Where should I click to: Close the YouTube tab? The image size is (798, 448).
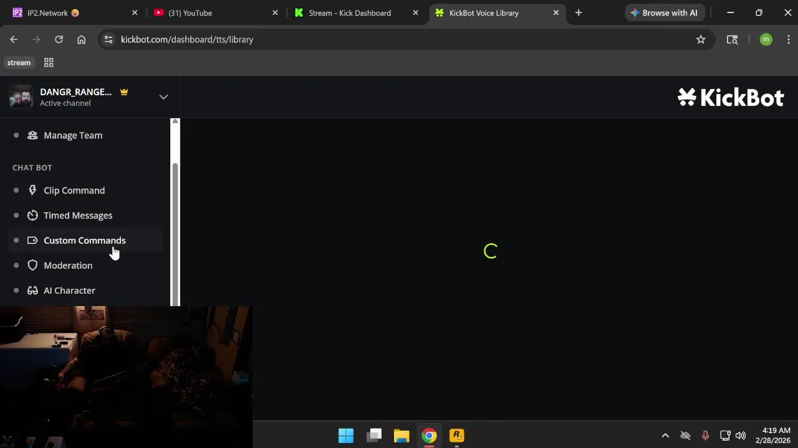pyautogui.click(x=275, y=12)
